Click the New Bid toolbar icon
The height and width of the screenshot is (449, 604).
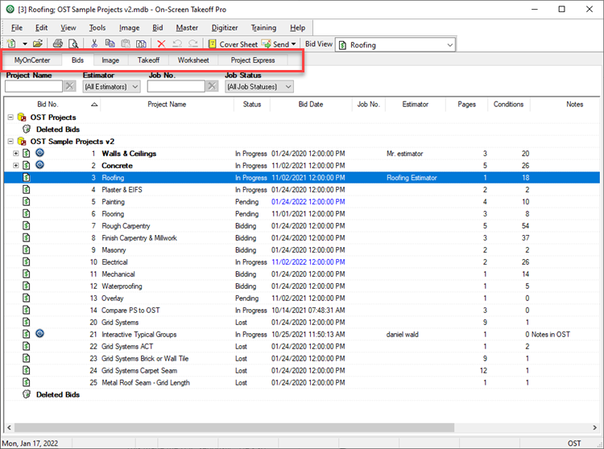click(11, 44)
